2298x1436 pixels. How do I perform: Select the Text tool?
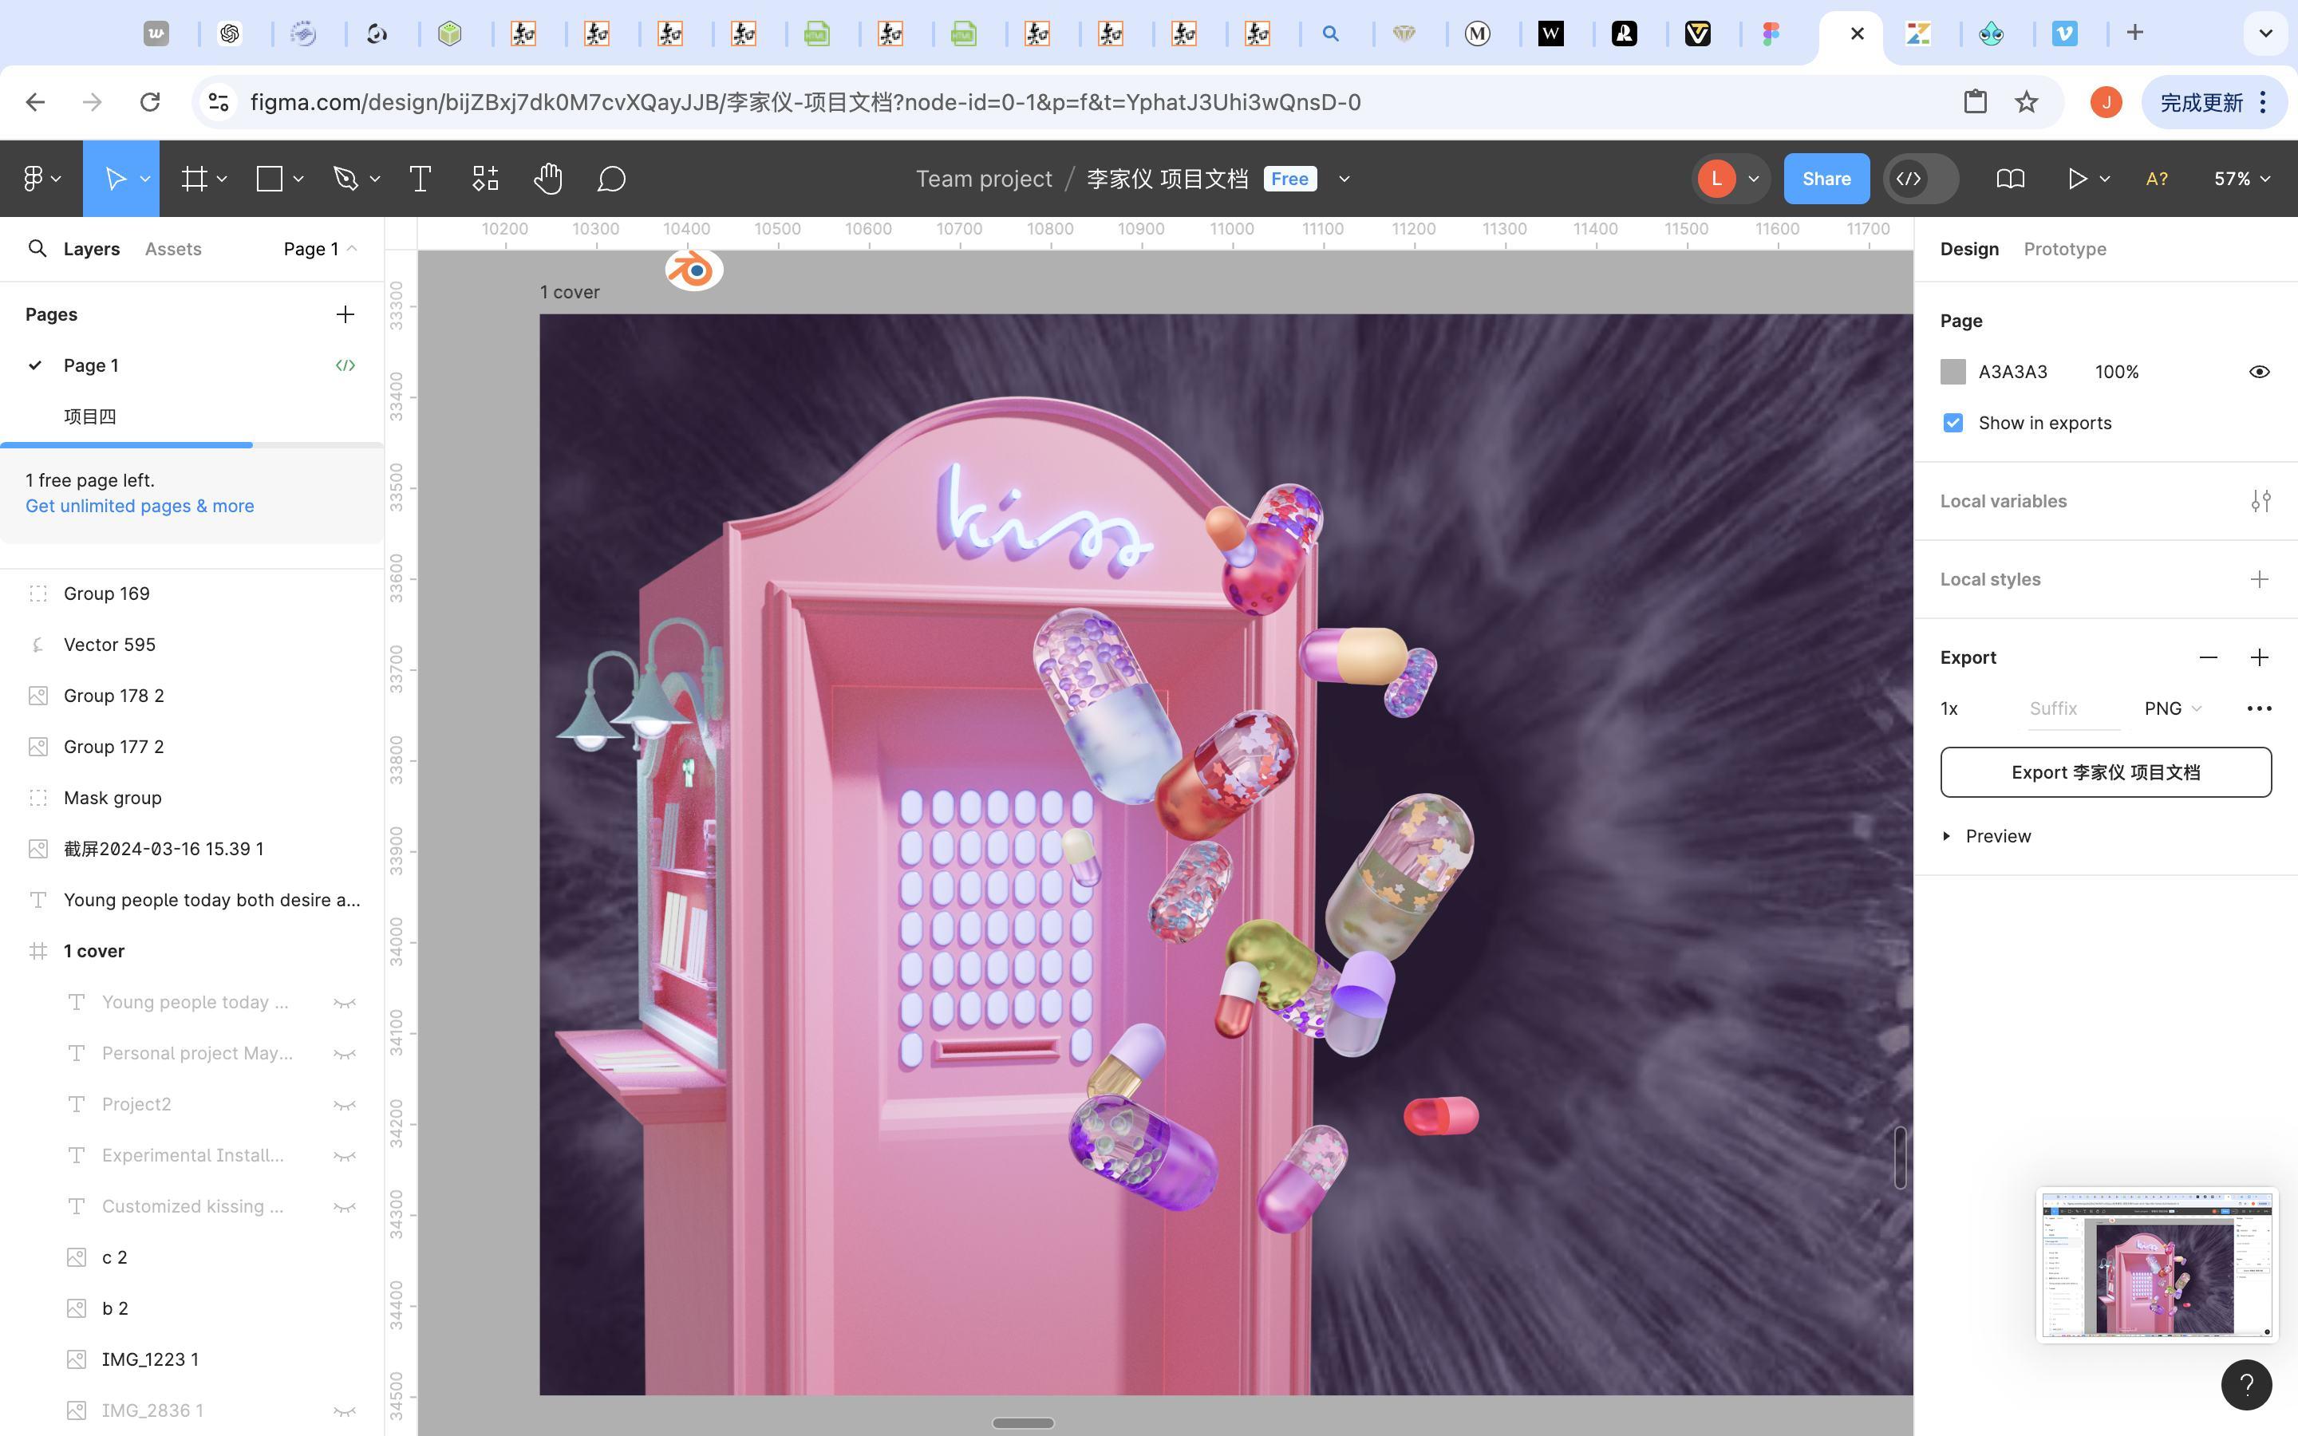[x=420, y=179]
